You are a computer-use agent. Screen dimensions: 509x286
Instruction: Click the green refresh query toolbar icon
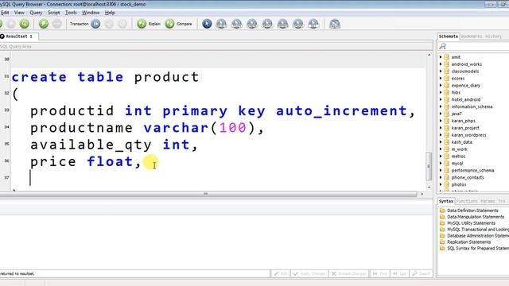pos(25,24)
